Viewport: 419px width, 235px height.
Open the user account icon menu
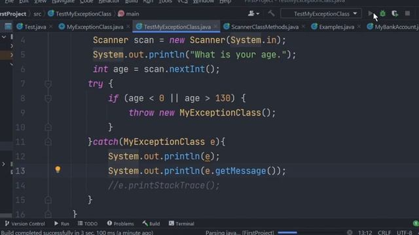point(253,13)
